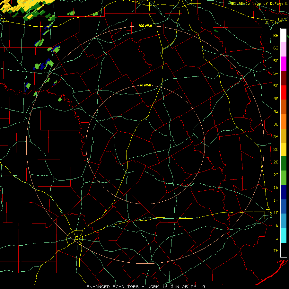Image resolution: width=289 pixels, height=289 pixels.
Task: Click the bright red swatch between 50 and 46
Action: tap(284, 92)
